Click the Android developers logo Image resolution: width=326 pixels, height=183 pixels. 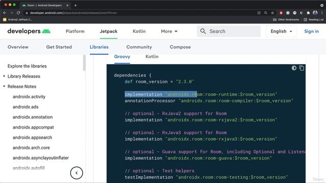pos(29,31)
